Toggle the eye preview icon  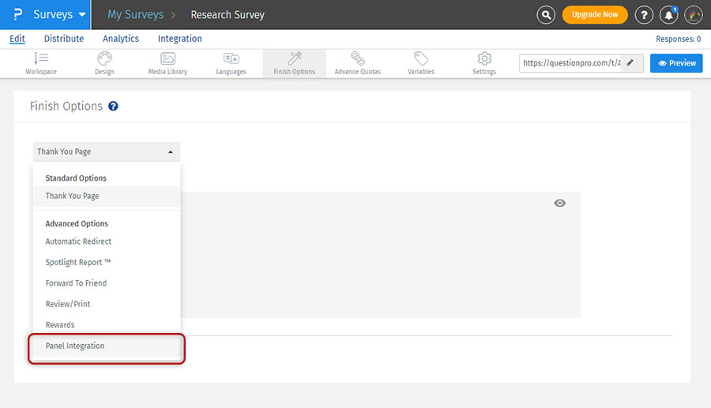(560, 204)
